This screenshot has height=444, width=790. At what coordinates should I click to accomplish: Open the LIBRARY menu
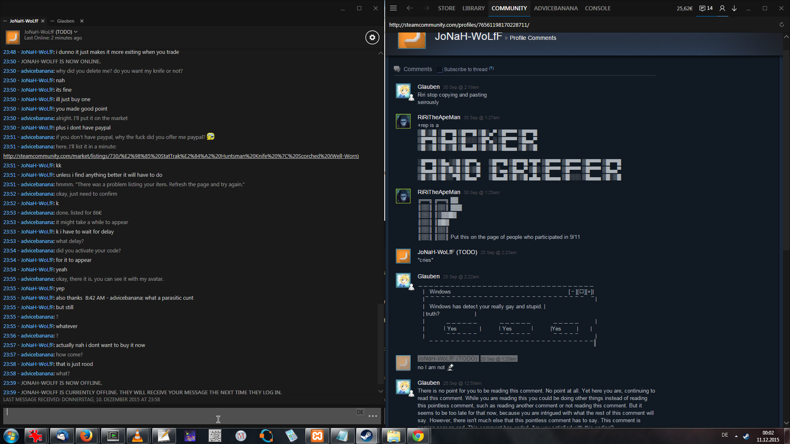[x=473, y=8]
